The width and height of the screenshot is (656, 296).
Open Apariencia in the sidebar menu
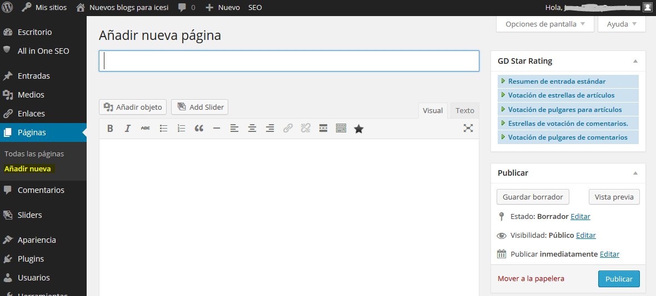37,240
